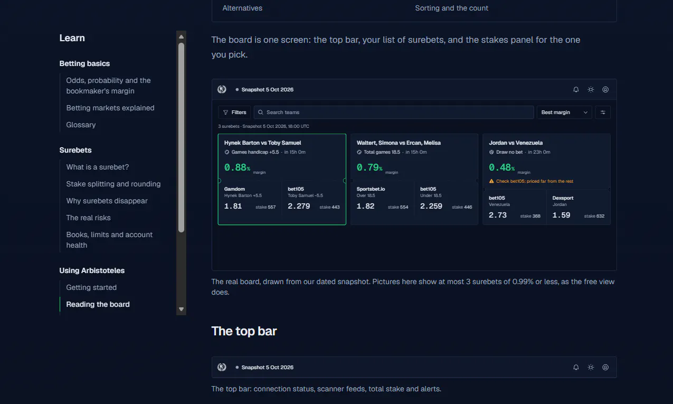Select the Jordan vs Venezuela card
Image resolution: width=673 pixels, height=404 pixels.
(546, 180)
